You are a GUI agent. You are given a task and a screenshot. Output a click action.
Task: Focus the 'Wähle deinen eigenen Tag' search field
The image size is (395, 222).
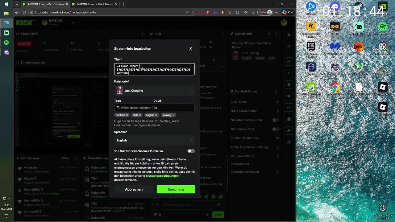[x=154, y=108]
